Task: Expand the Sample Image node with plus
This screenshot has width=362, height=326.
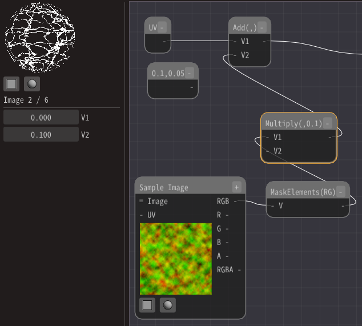Action: coord(236,187)
